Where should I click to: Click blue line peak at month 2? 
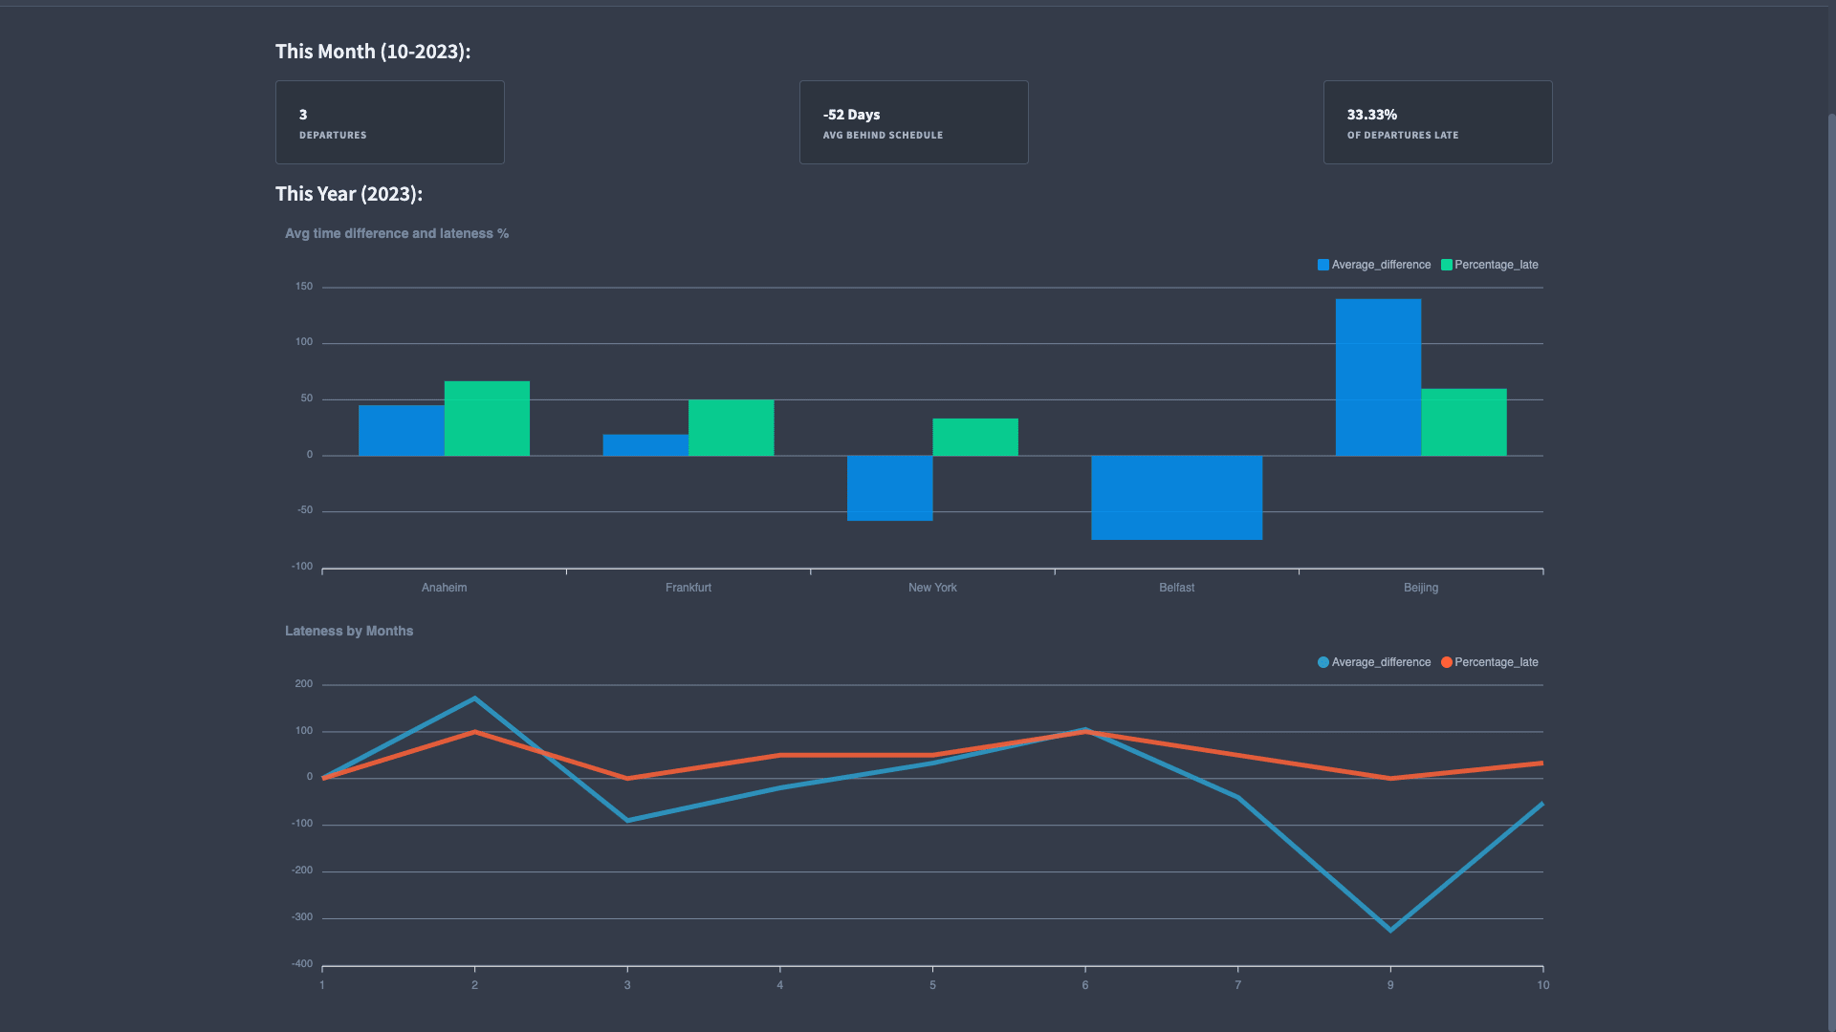pyautogui.click(x=474, y=699)
